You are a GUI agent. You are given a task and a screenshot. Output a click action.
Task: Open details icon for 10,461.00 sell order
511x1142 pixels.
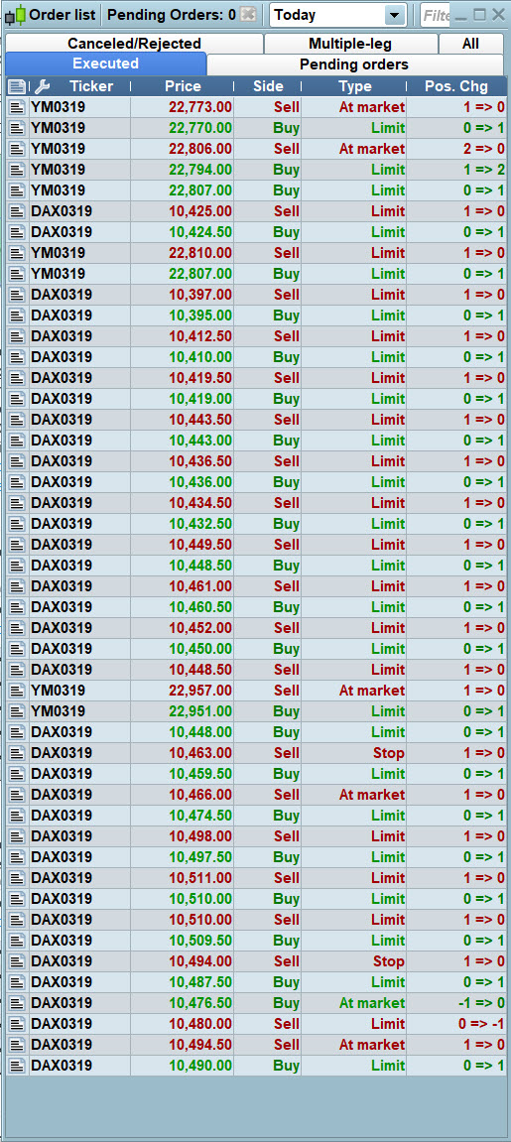[x=17, y=586]
